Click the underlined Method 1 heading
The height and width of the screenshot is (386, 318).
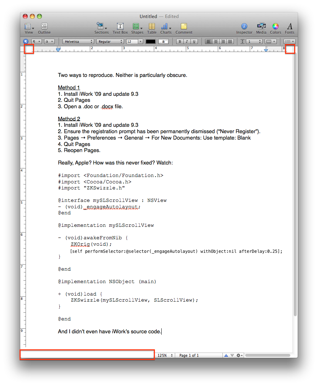pyautogui.click(x=69, y=88)
